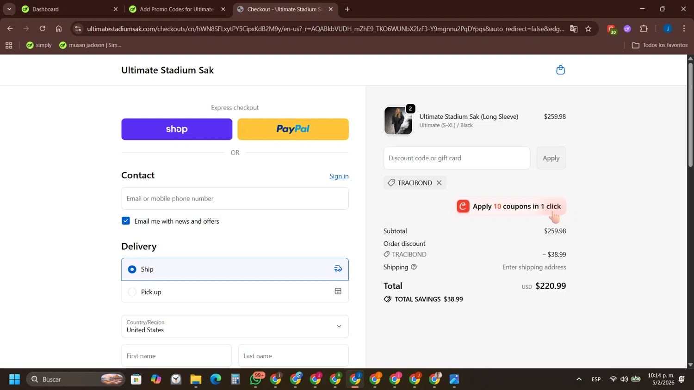Click the Sign in link
694x390 pixels.
click(x=339, y=176)
